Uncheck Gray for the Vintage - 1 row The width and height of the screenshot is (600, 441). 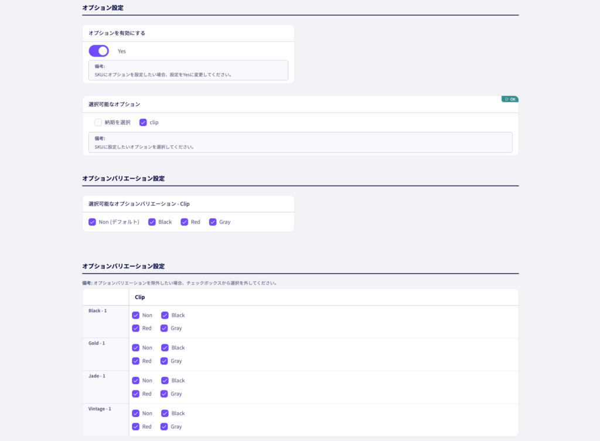[x=164, y=426]
